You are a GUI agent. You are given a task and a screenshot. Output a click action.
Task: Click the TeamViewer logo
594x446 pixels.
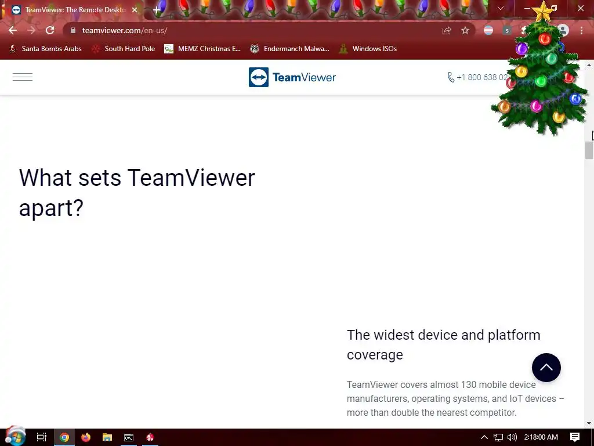tap(292, 77)
